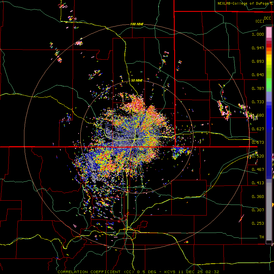Screen dimensions: 274x274
Task: Click the NEXLAB-College of DuPage label
Action: [x=245, y=3]
